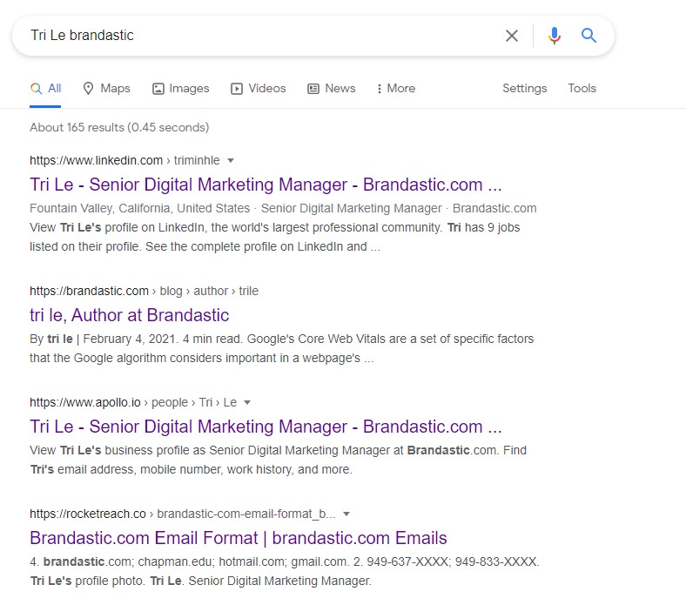Expand dropdown arrow next to rocketreach.co URL
Viewport: 686px width, 605px height.
[x=346, y=514]
